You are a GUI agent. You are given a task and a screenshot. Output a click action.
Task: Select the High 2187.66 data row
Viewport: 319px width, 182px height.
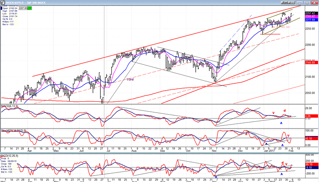(x=10, y=11)
